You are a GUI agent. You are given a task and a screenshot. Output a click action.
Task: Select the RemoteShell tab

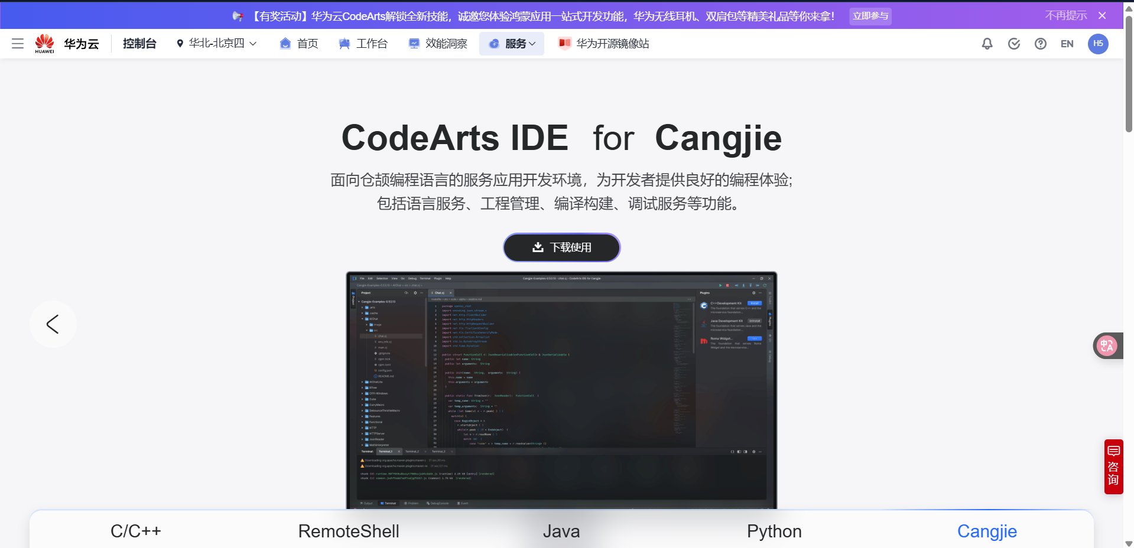349,531
